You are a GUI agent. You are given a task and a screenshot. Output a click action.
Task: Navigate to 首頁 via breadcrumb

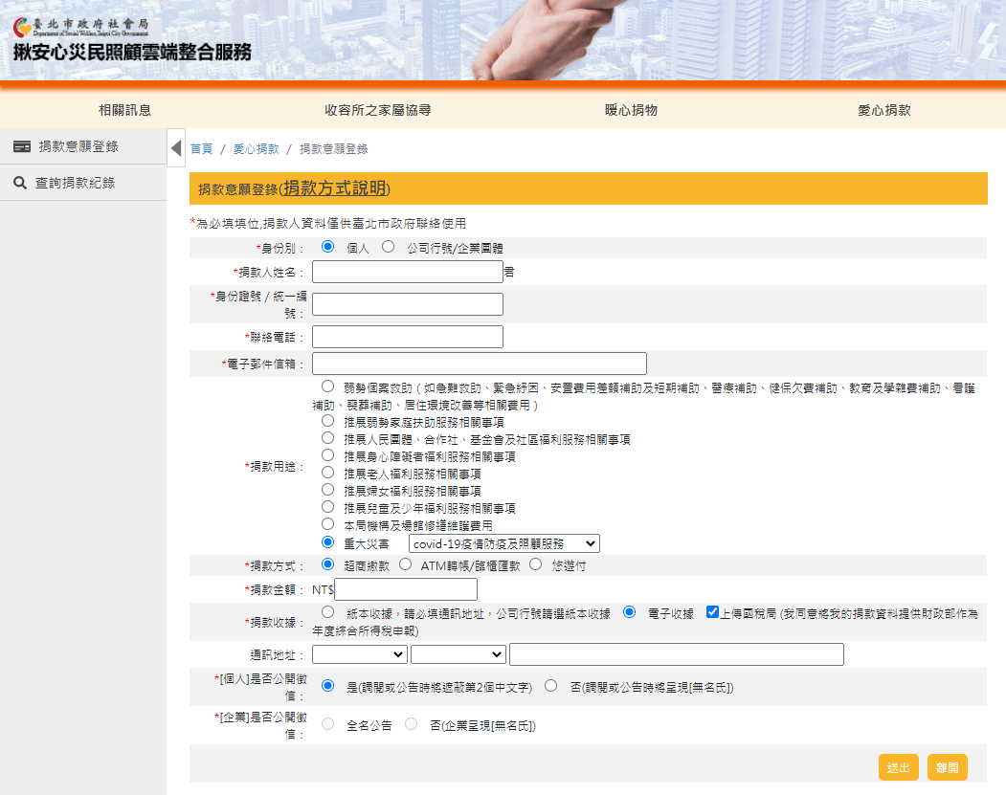[x=201, y=148]
